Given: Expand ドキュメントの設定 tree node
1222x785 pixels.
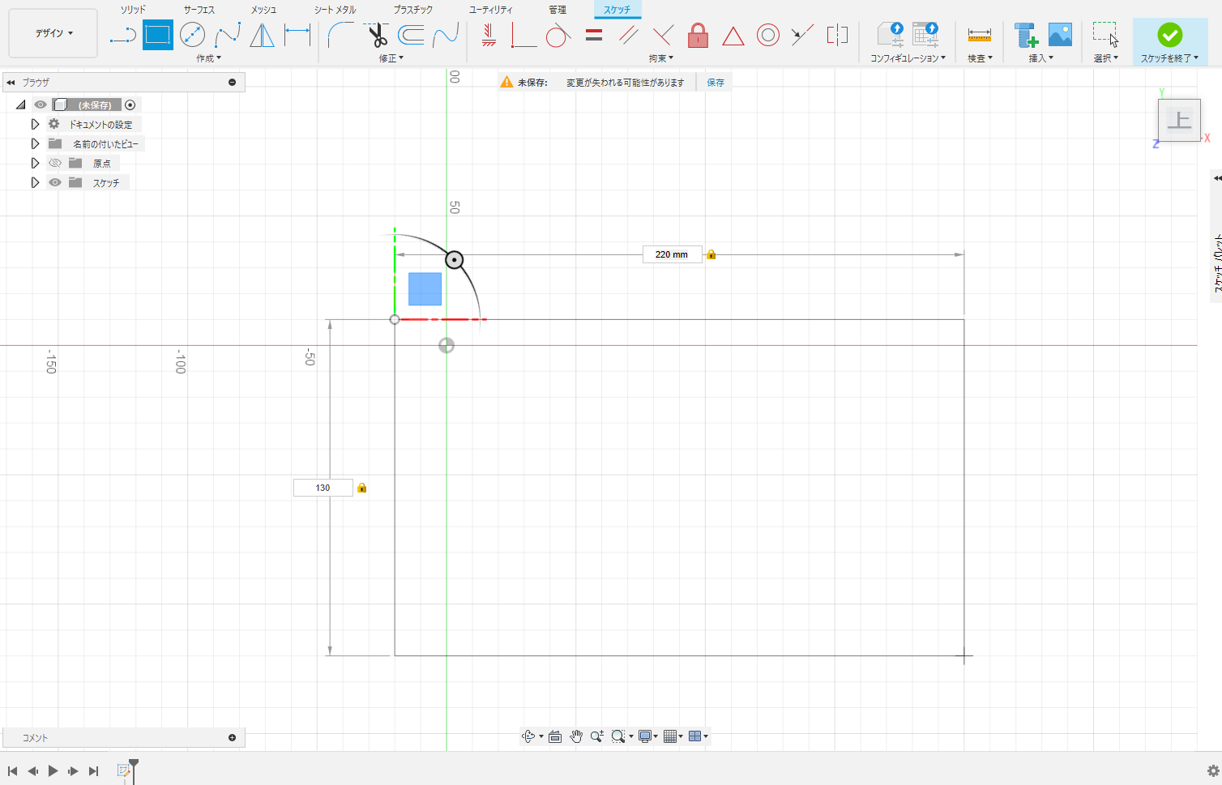Looking at the screenshot, I should pyautogui.click(x=35, y=124).
